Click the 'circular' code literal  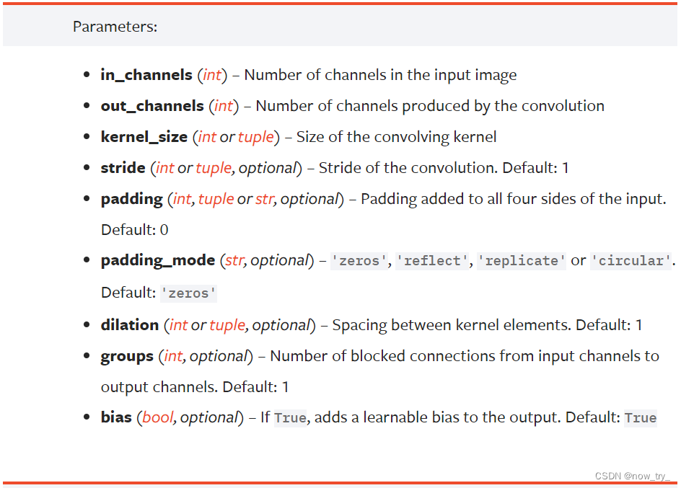pyautogui.click(x=631, y=261)
